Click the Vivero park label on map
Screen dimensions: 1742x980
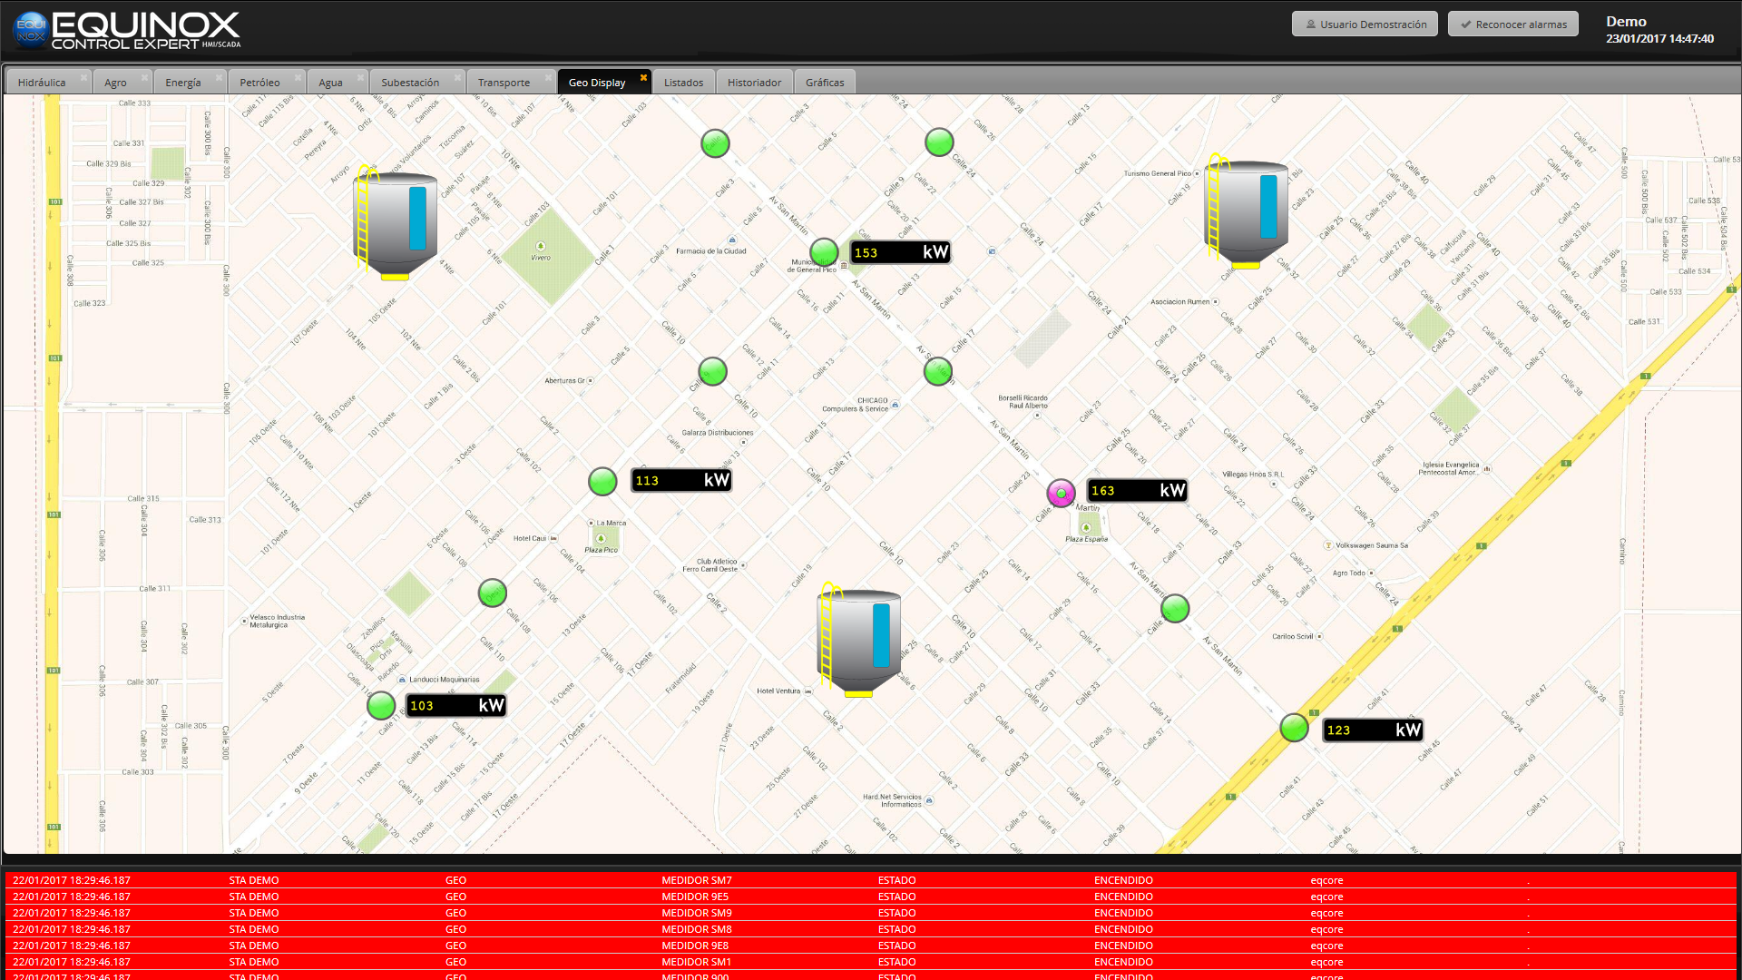(541, 258)
